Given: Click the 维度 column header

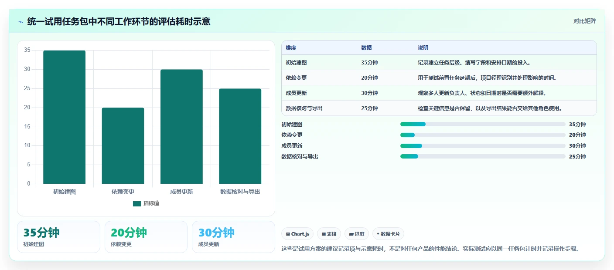Looking at the screenshot, I should click(291, 48).
